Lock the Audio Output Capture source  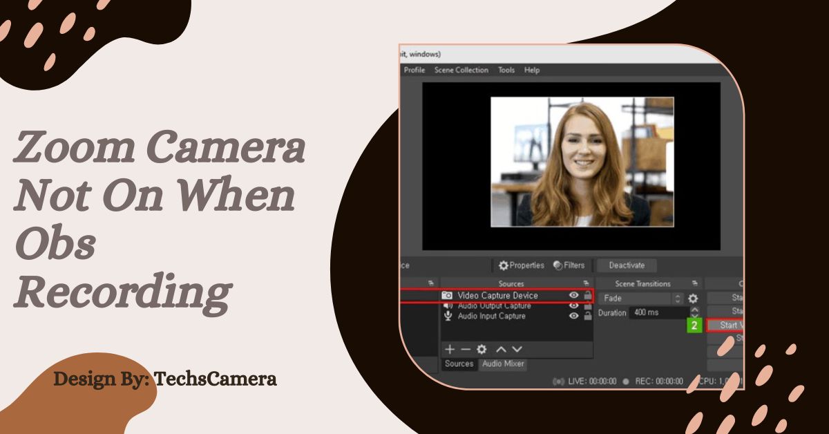point(588,305)
